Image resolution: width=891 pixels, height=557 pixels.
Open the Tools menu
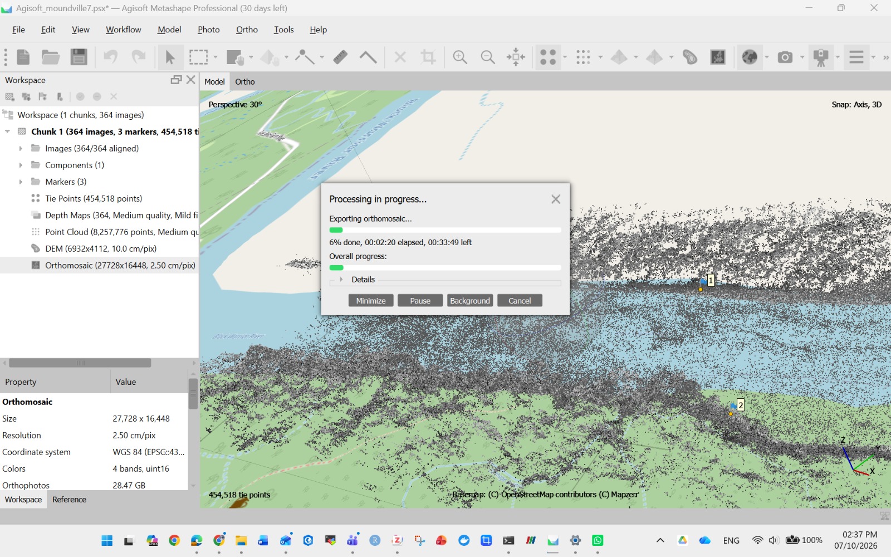[283, 30]
